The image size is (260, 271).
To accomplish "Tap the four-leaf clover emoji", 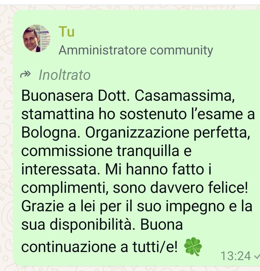I will point(193,246).
